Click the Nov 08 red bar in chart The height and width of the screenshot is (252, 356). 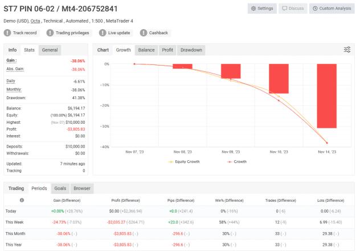[x=182, y=66]
